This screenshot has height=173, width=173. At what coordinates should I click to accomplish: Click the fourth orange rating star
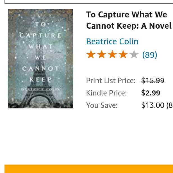click(123, 54)
